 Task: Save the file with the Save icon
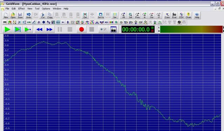(20, 15)
